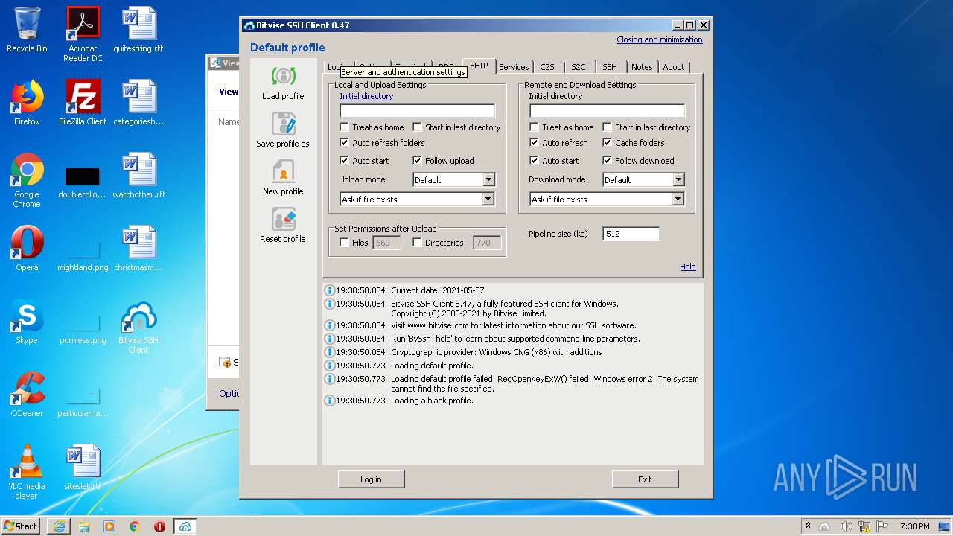Open FileZilla Client shortcut

point(83,103)
